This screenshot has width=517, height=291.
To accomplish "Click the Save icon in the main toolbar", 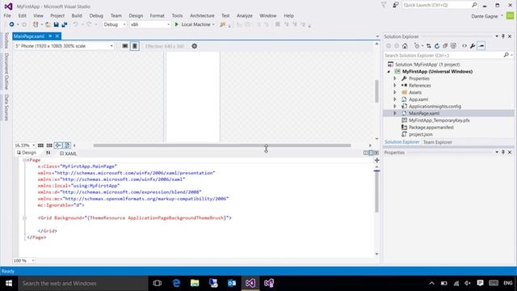I will [x=56, y=24].
